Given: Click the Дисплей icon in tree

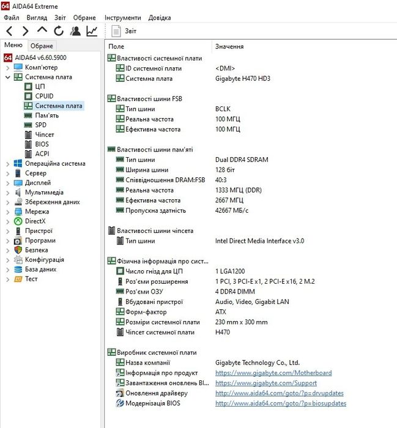Looking at the screenshot, I should pos(18,183).
